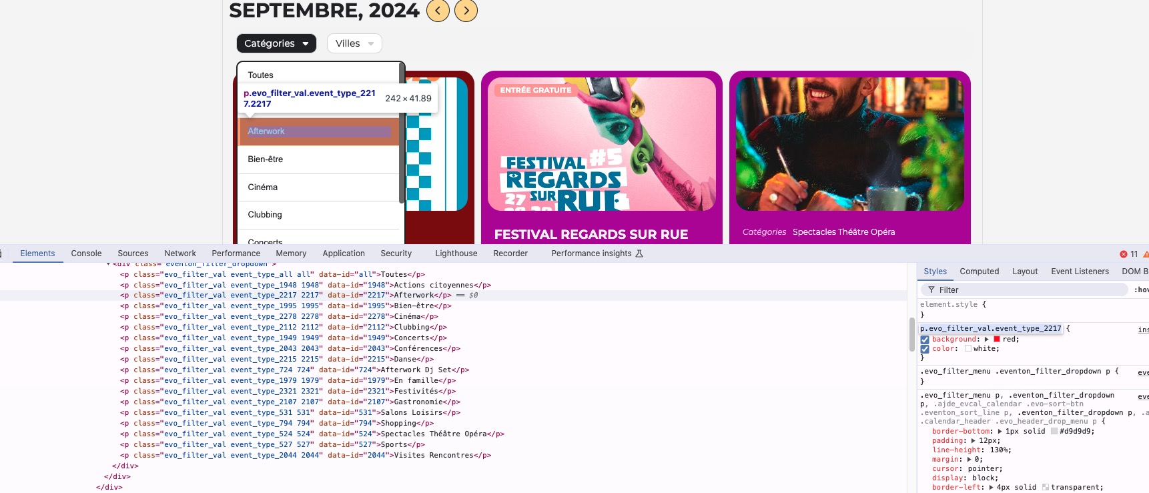Switch to the Application tab
The image size is (1149, 493).
[x=344, y=254]
